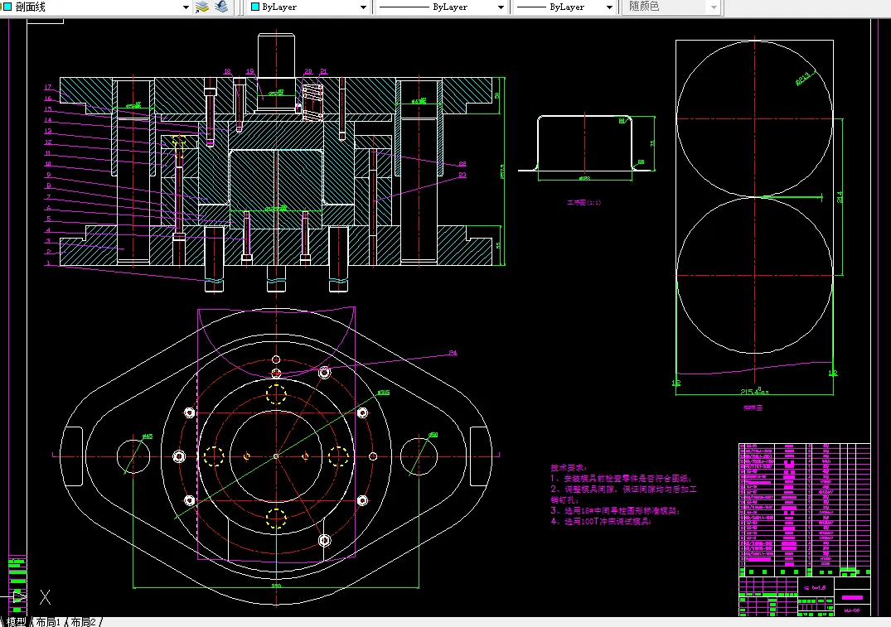This screenshot has width=891, height=627.
Task: Click the Layer Properties Manager icon
Action: coord(202,7)
